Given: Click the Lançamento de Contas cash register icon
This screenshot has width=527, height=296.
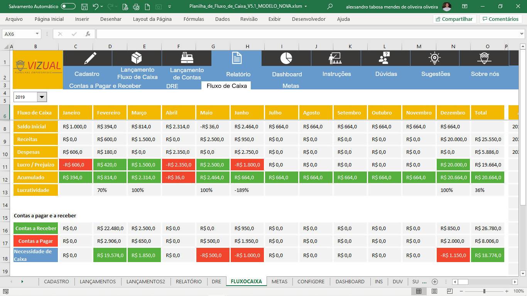Looking at the screenshot, I should tap(187, 58).
